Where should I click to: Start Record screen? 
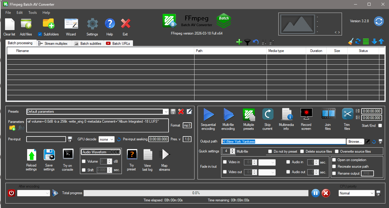(306, 114)
